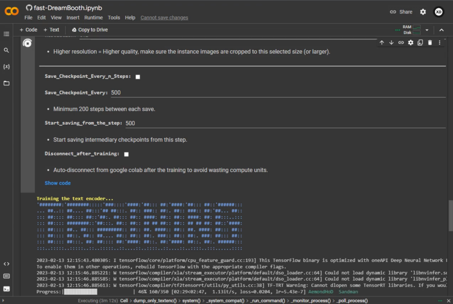Open the search panel in sidebar
Viewport: 453px width, 304px height.
6,50
